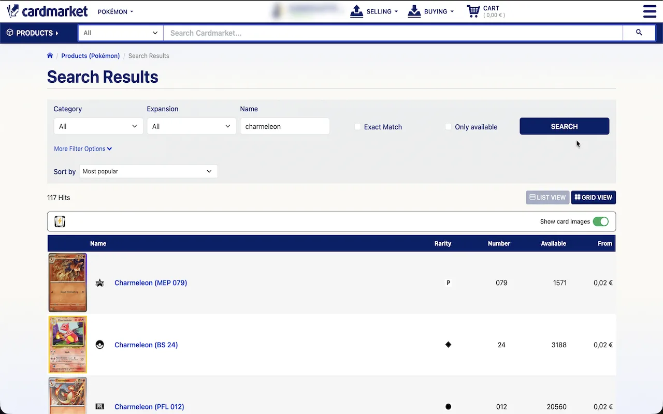The width and height of the screenshot is (663, 414).
Task: Click the available count 20560
Action: tap(557, 407)
